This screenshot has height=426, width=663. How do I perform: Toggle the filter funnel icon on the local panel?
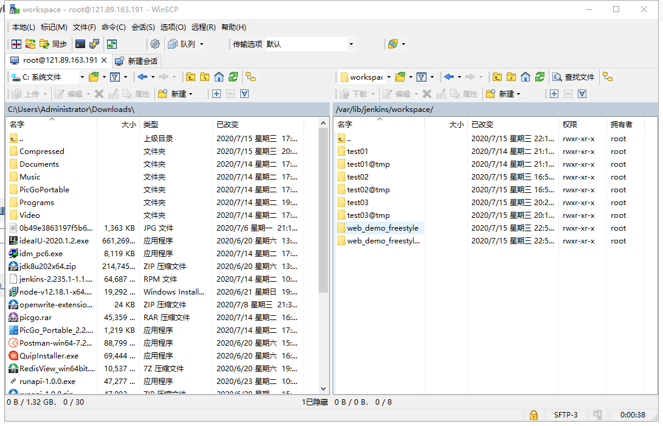coord(114,77)
